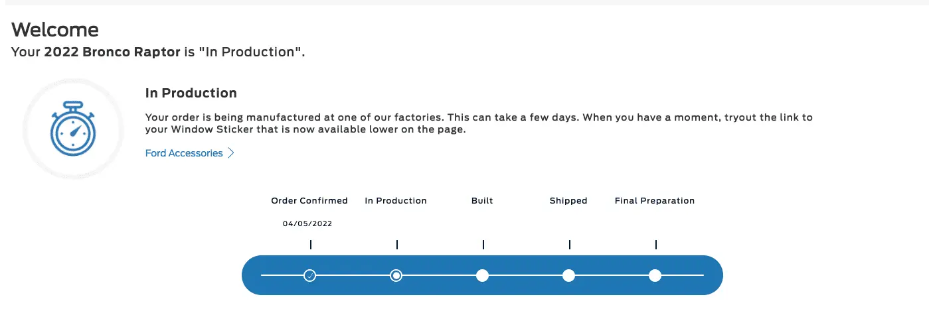Click the Order Confirmed step label
929x311 pixels.
pos(309,200)
